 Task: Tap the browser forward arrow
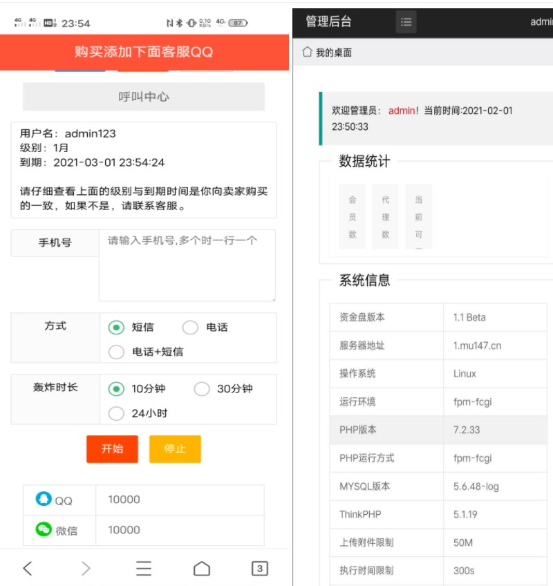[85, 568]
